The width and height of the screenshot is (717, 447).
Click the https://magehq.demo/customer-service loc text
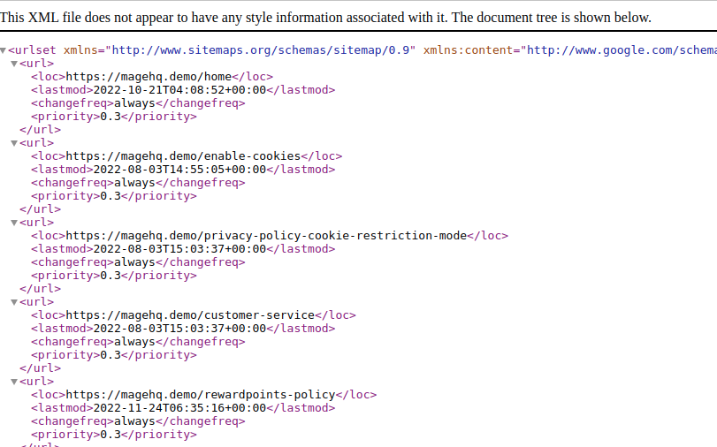(x=190, y=314)
